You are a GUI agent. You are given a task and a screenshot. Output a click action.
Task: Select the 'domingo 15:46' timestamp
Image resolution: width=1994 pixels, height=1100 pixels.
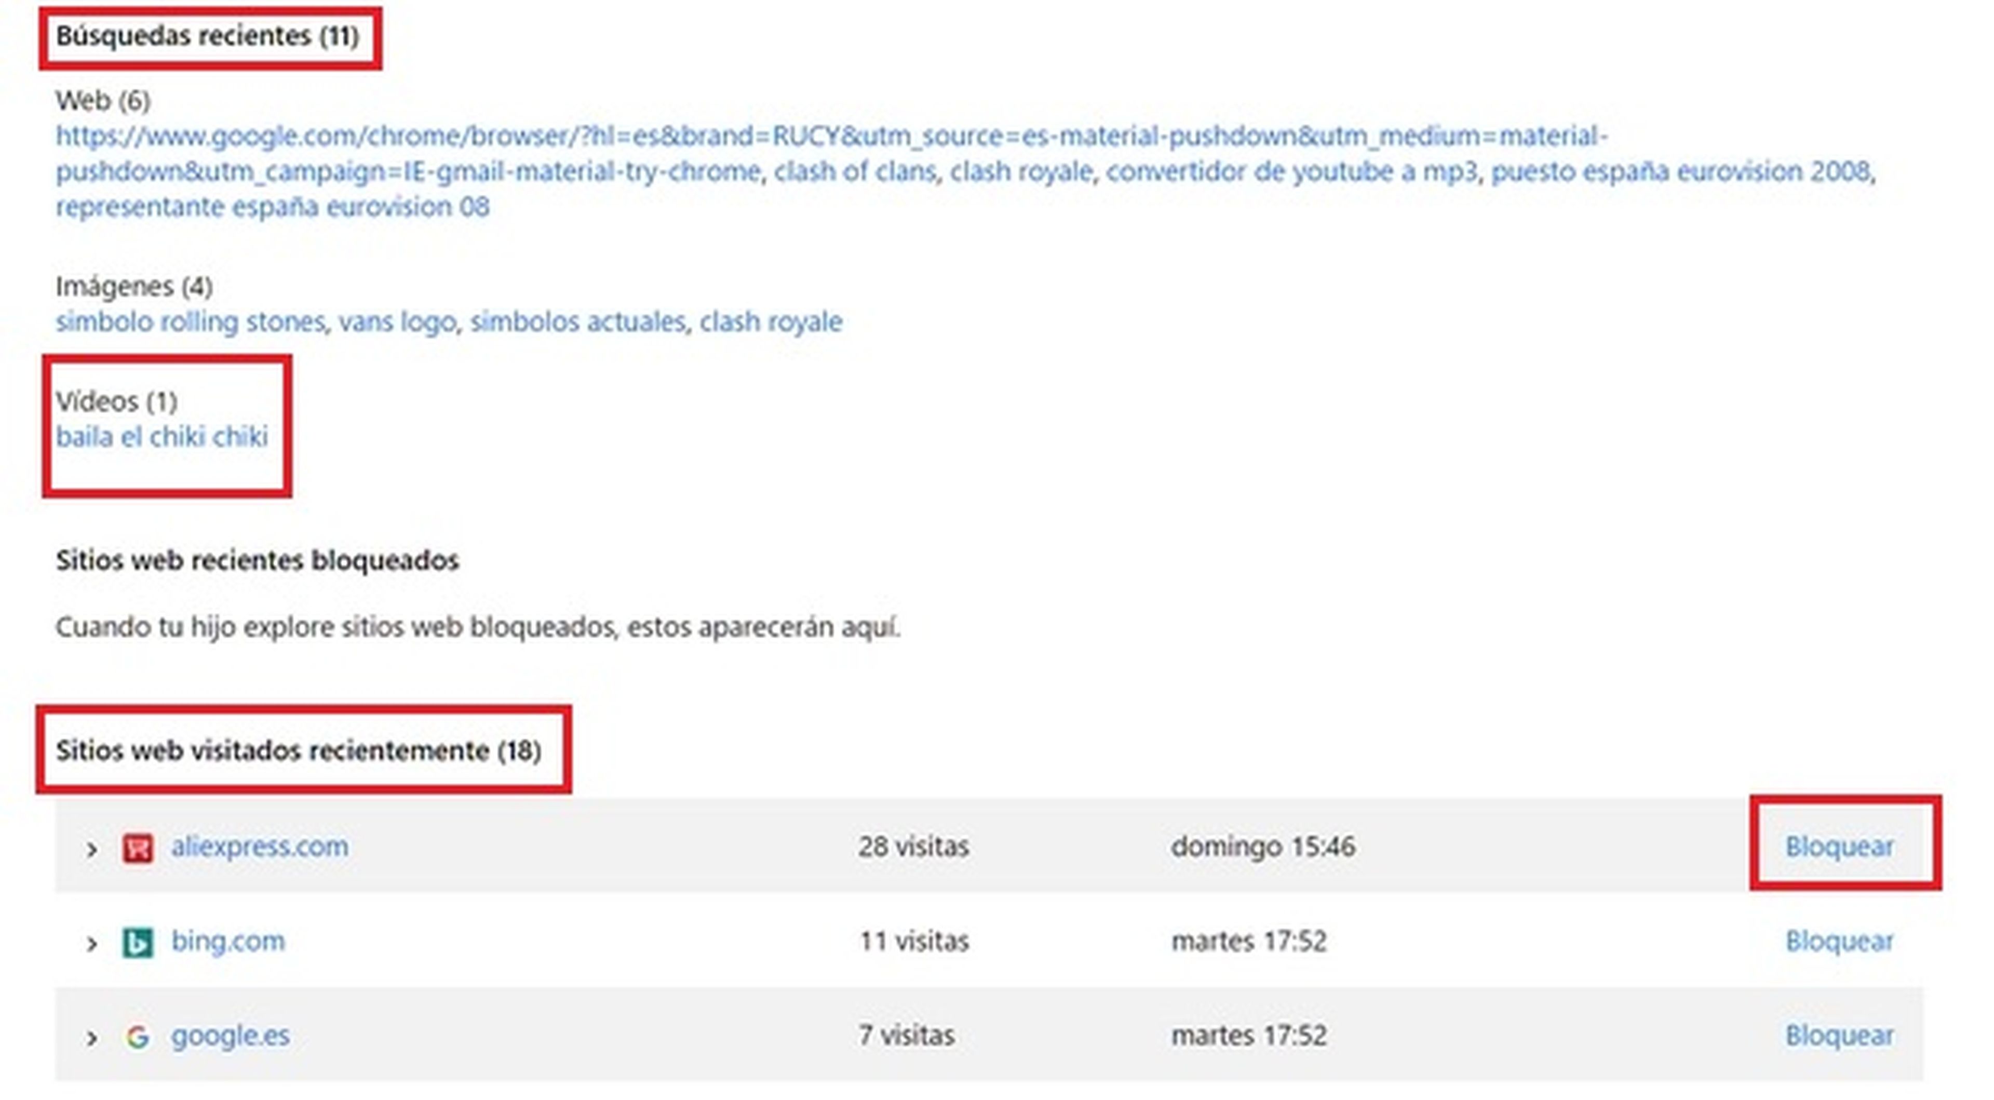coord(1263,846)
